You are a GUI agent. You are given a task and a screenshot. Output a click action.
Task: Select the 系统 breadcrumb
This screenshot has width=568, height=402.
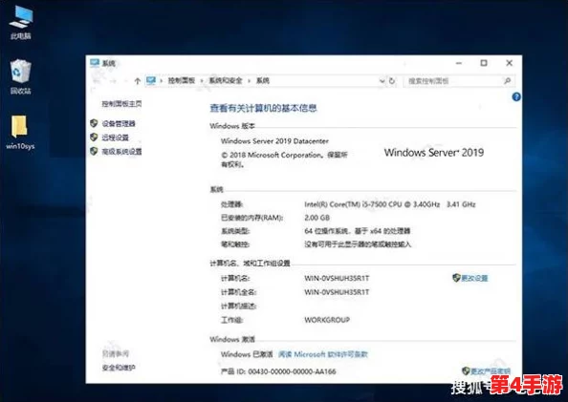263,81
